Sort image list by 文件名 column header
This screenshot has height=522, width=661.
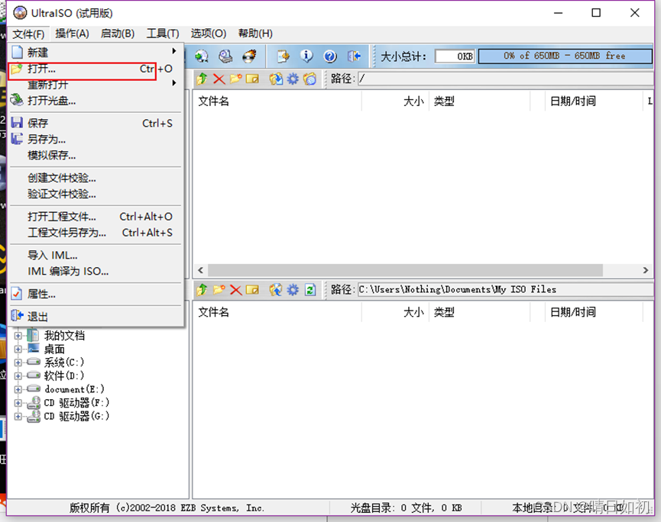(277, 101)
